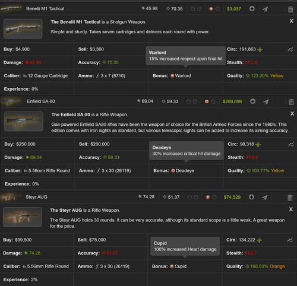This screenshot has width=297, height=286.
Task: Send the Benelli M1 Tactical via paper-plane icon
Action: tap(265, 9)
